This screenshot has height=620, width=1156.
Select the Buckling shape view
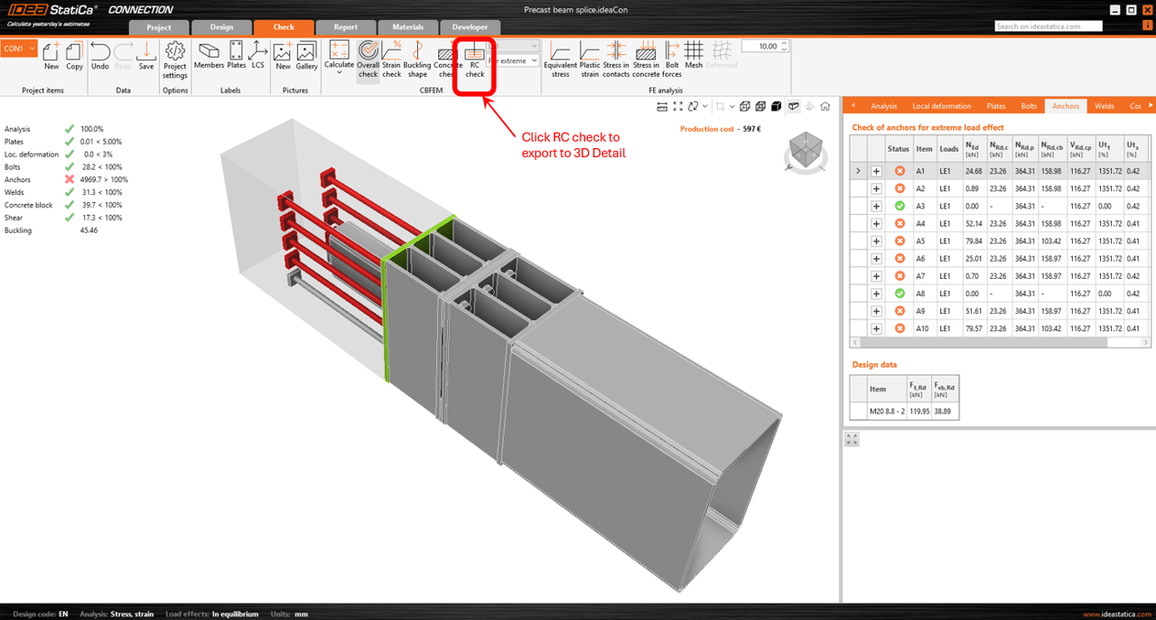417,58
